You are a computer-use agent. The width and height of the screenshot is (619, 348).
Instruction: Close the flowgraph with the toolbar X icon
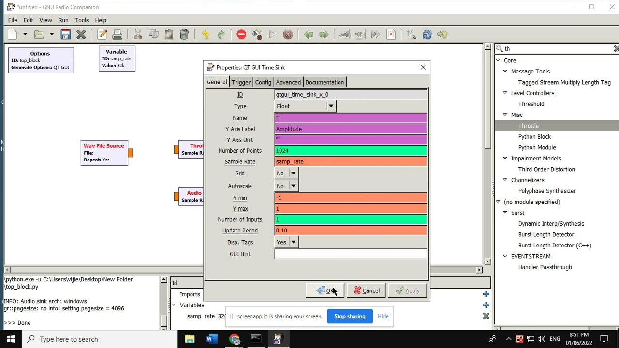point(81,34)
